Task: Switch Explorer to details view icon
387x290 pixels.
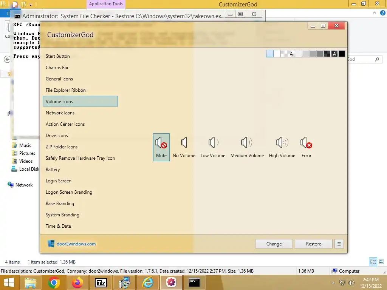Action: tap(373, 262)
